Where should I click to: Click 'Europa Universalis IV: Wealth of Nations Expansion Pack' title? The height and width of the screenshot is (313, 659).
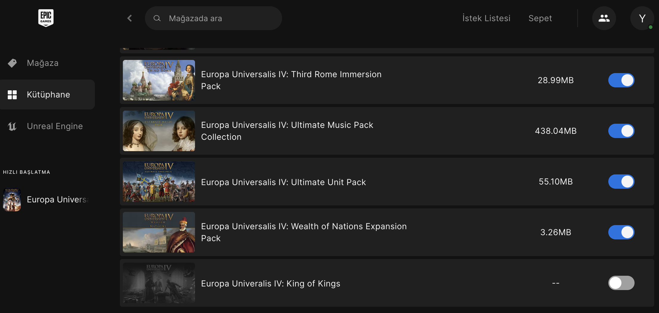coord(304,232)
